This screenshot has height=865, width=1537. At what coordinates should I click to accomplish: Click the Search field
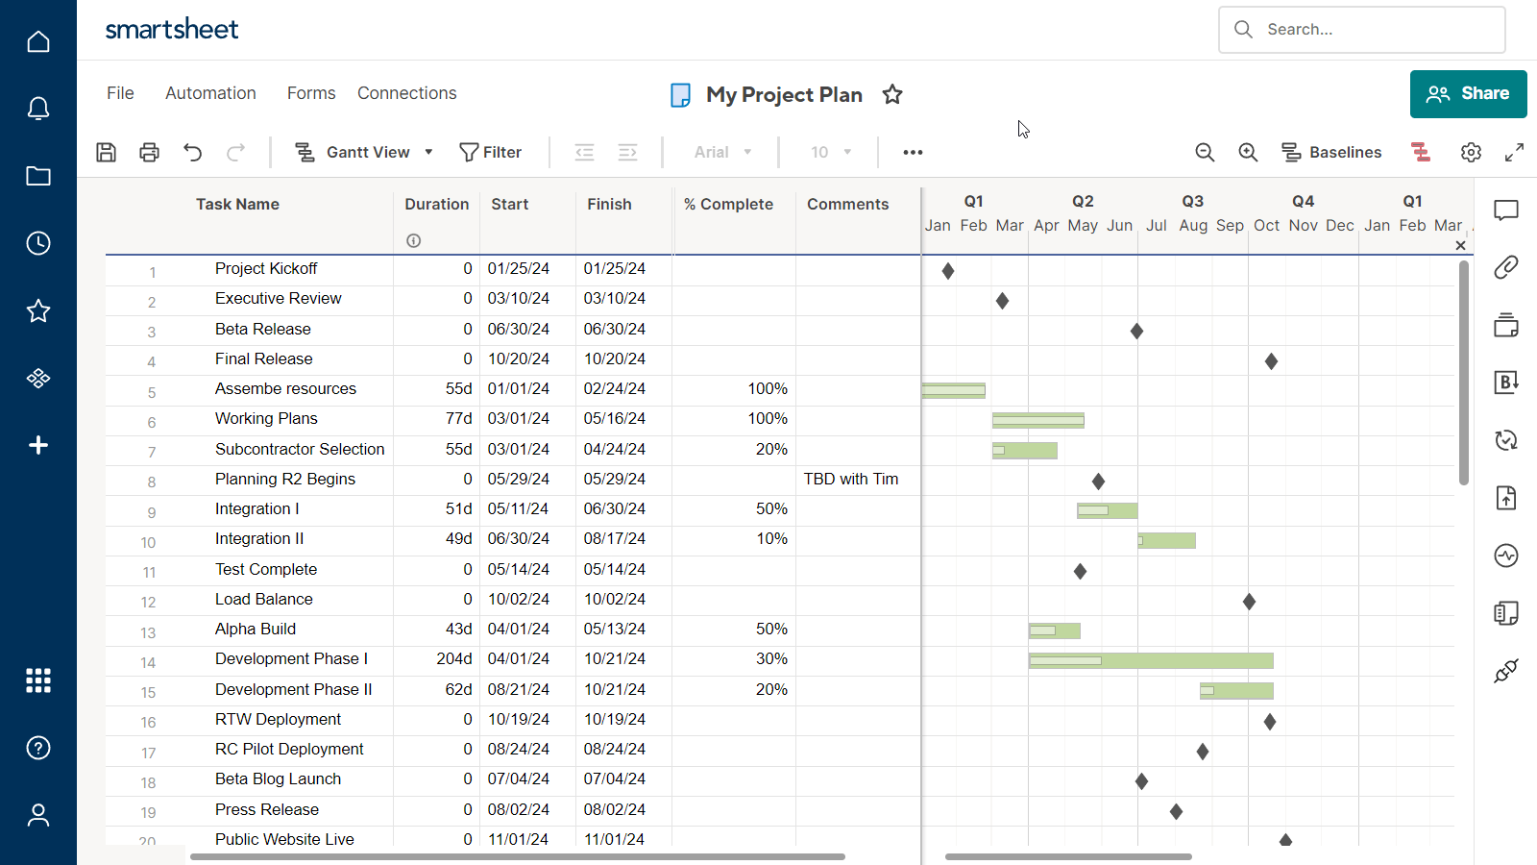pos(1364,30)
